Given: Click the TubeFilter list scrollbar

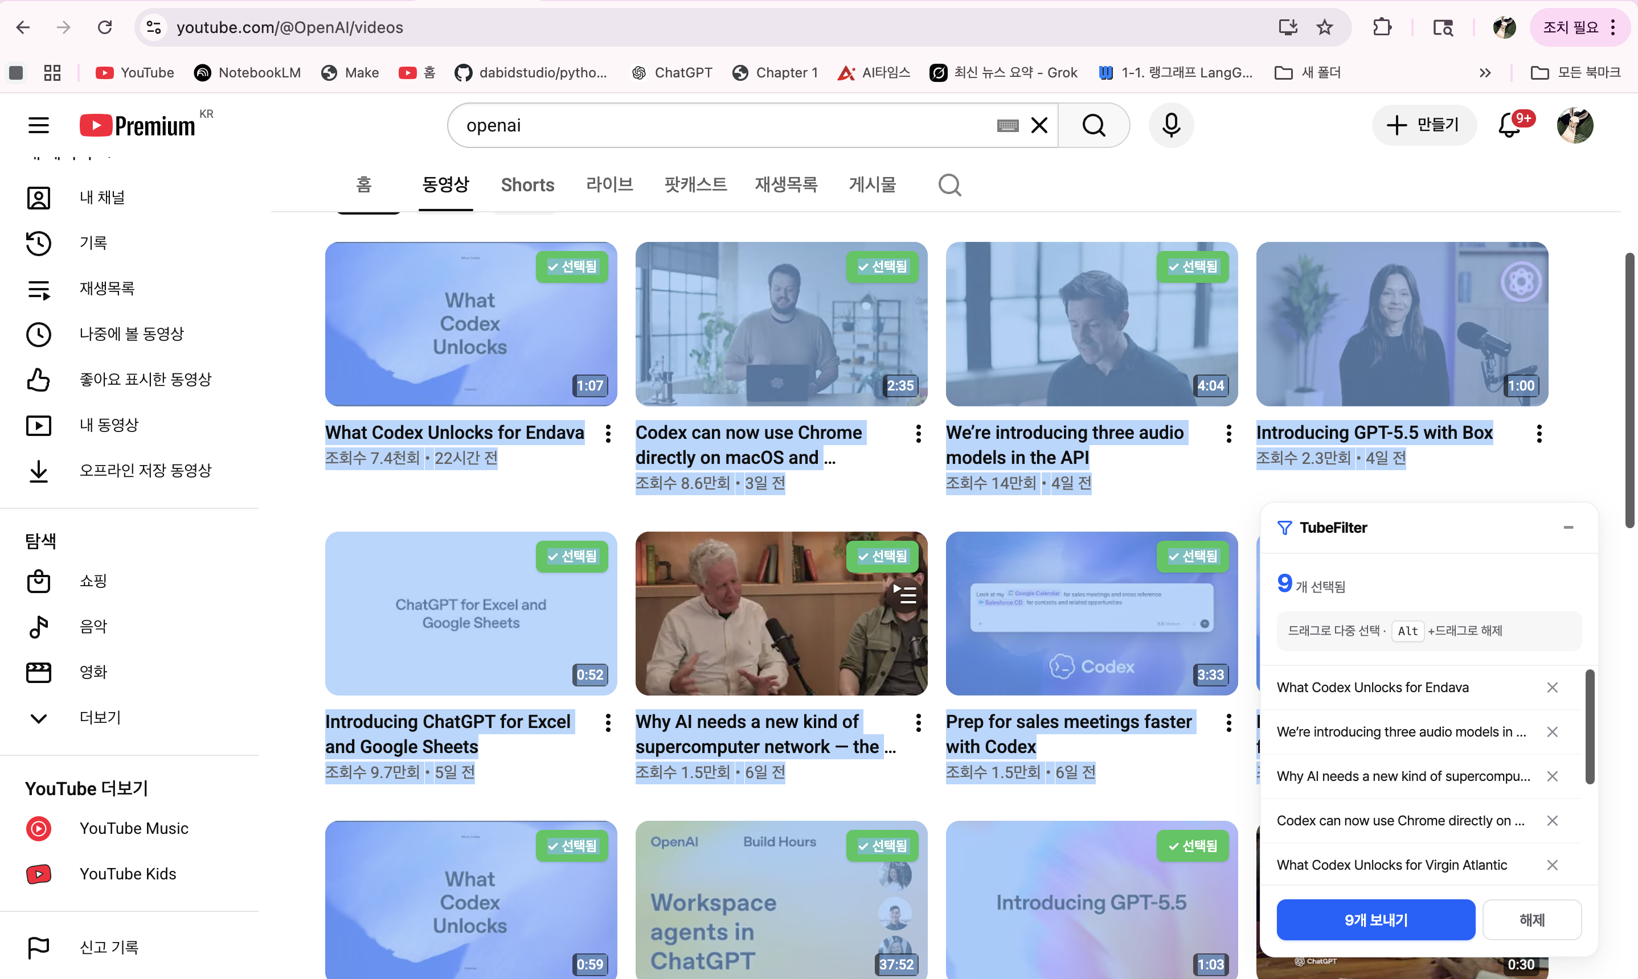Looking at the screenshot, I should (1590, 726).
